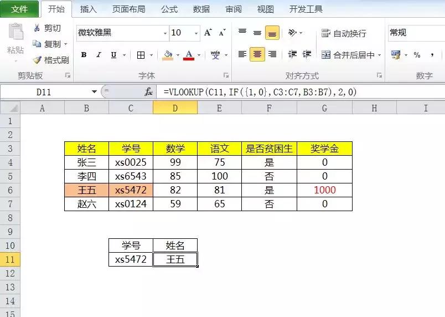Switch to Review (审阅) tab

(233, 9)
